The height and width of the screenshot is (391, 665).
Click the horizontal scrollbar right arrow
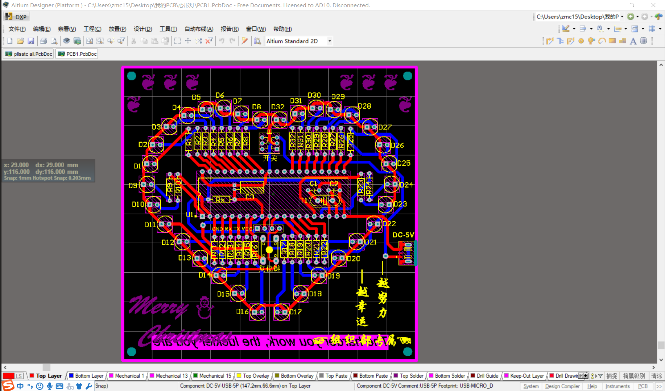(x=653, y=367)
